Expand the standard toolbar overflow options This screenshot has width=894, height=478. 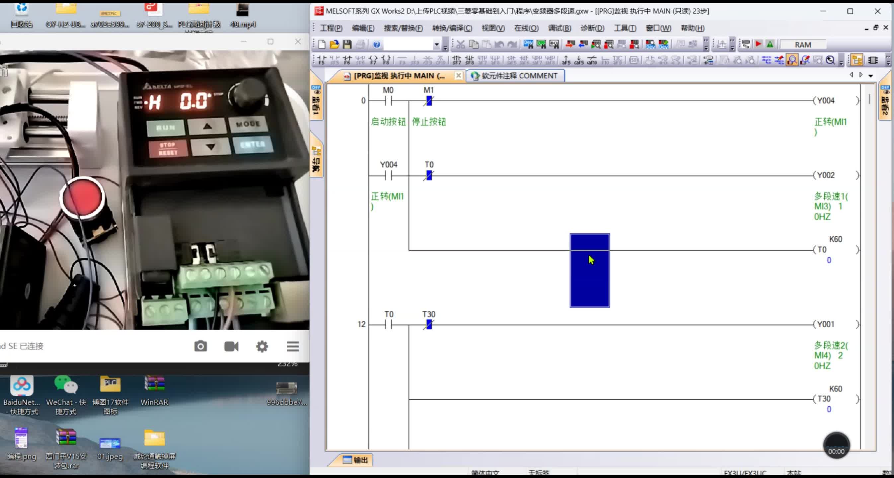446,44
